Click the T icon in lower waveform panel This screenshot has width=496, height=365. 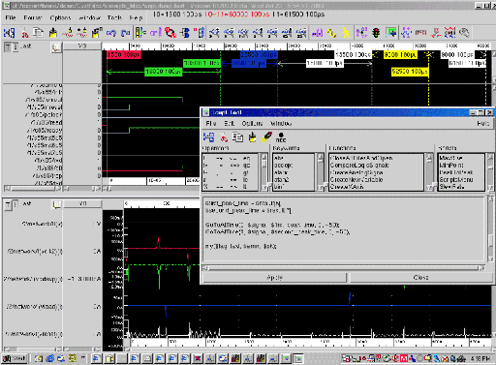point(8,205)
